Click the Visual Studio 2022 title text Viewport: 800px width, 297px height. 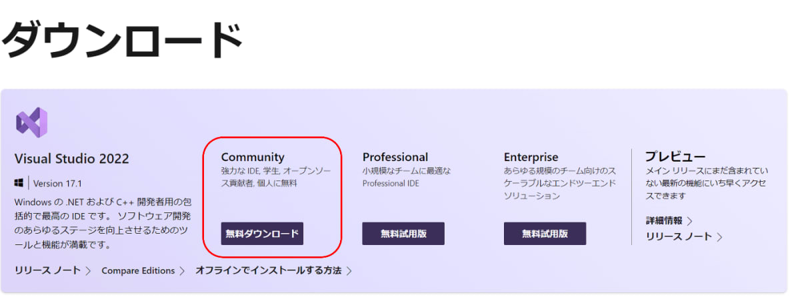click(72, 158)
